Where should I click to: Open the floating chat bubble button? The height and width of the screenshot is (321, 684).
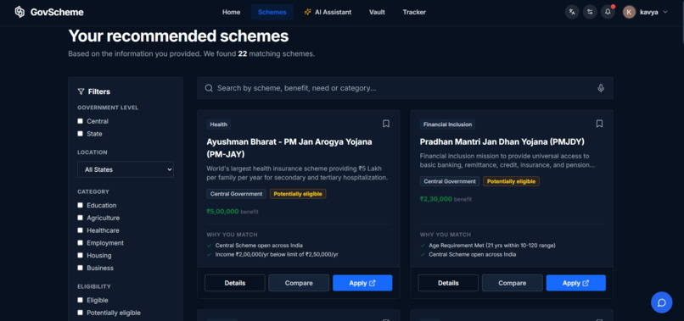(661, 302)
